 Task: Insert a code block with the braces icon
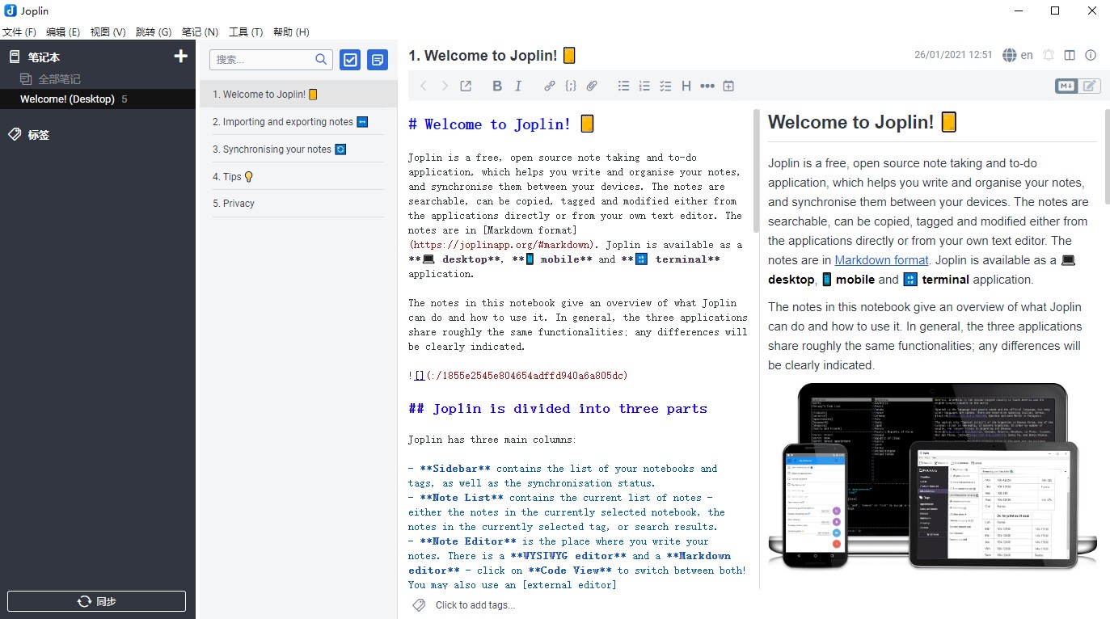pos(571,86)
